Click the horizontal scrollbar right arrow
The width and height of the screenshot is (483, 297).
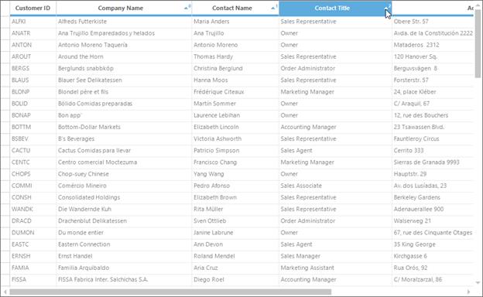(469, 292)
